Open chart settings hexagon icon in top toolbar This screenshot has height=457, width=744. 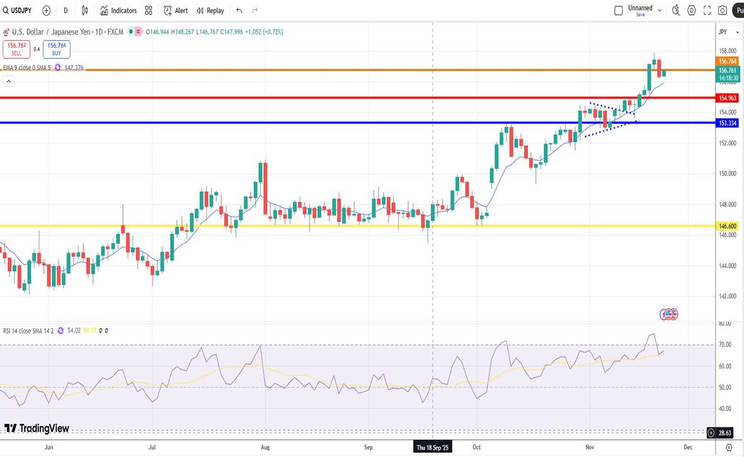coord(691,11)
